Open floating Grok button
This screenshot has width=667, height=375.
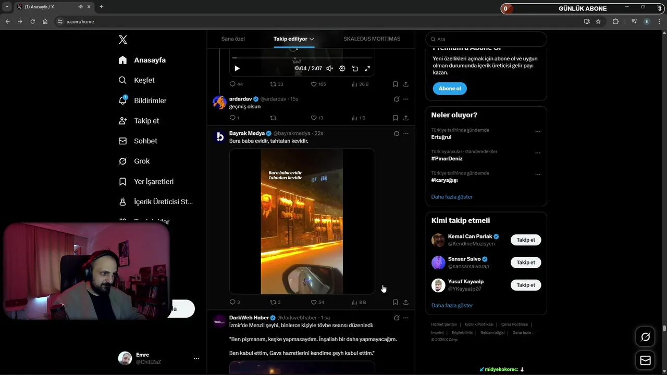(x=646, y=337)
